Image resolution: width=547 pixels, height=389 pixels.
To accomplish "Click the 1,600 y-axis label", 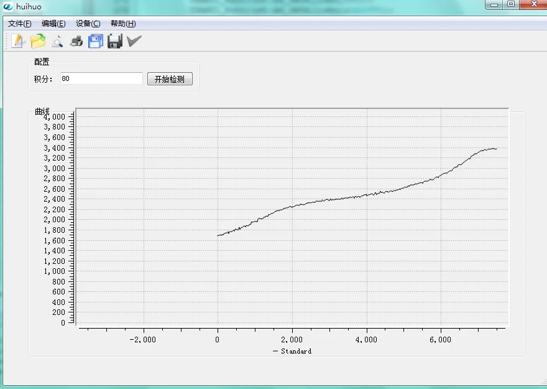I will 55,240.
